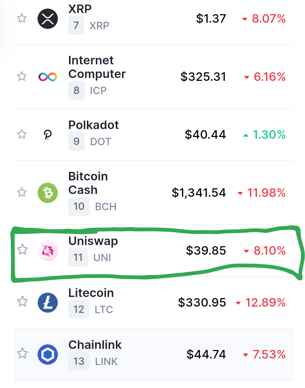Star XRP to add to watchlist

pos(22,18)
